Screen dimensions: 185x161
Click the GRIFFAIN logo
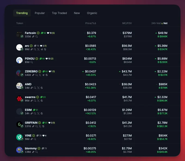[19, 124]
